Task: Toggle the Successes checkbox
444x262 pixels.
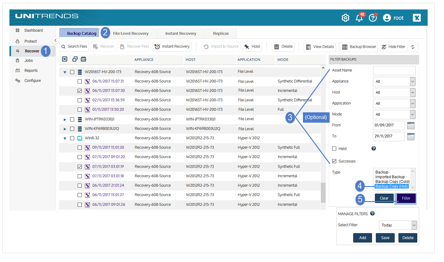Action: point(334,161)
